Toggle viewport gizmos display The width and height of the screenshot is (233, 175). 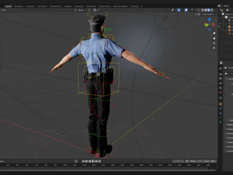[179, 10]
